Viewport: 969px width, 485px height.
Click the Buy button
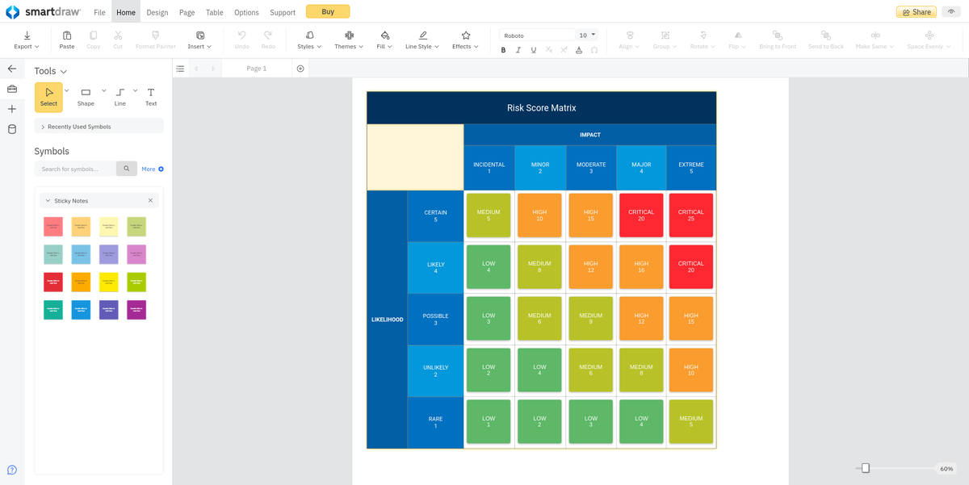(x=327, y=11)
